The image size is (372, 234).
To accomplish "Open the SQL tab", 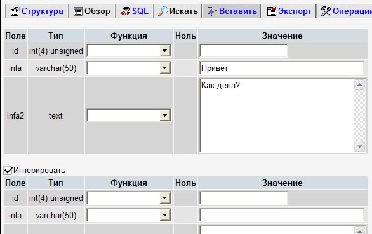I will 134,11.
